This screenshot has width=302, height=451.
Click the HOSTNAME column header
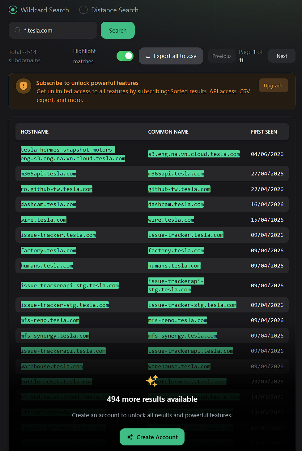(35, 132)
